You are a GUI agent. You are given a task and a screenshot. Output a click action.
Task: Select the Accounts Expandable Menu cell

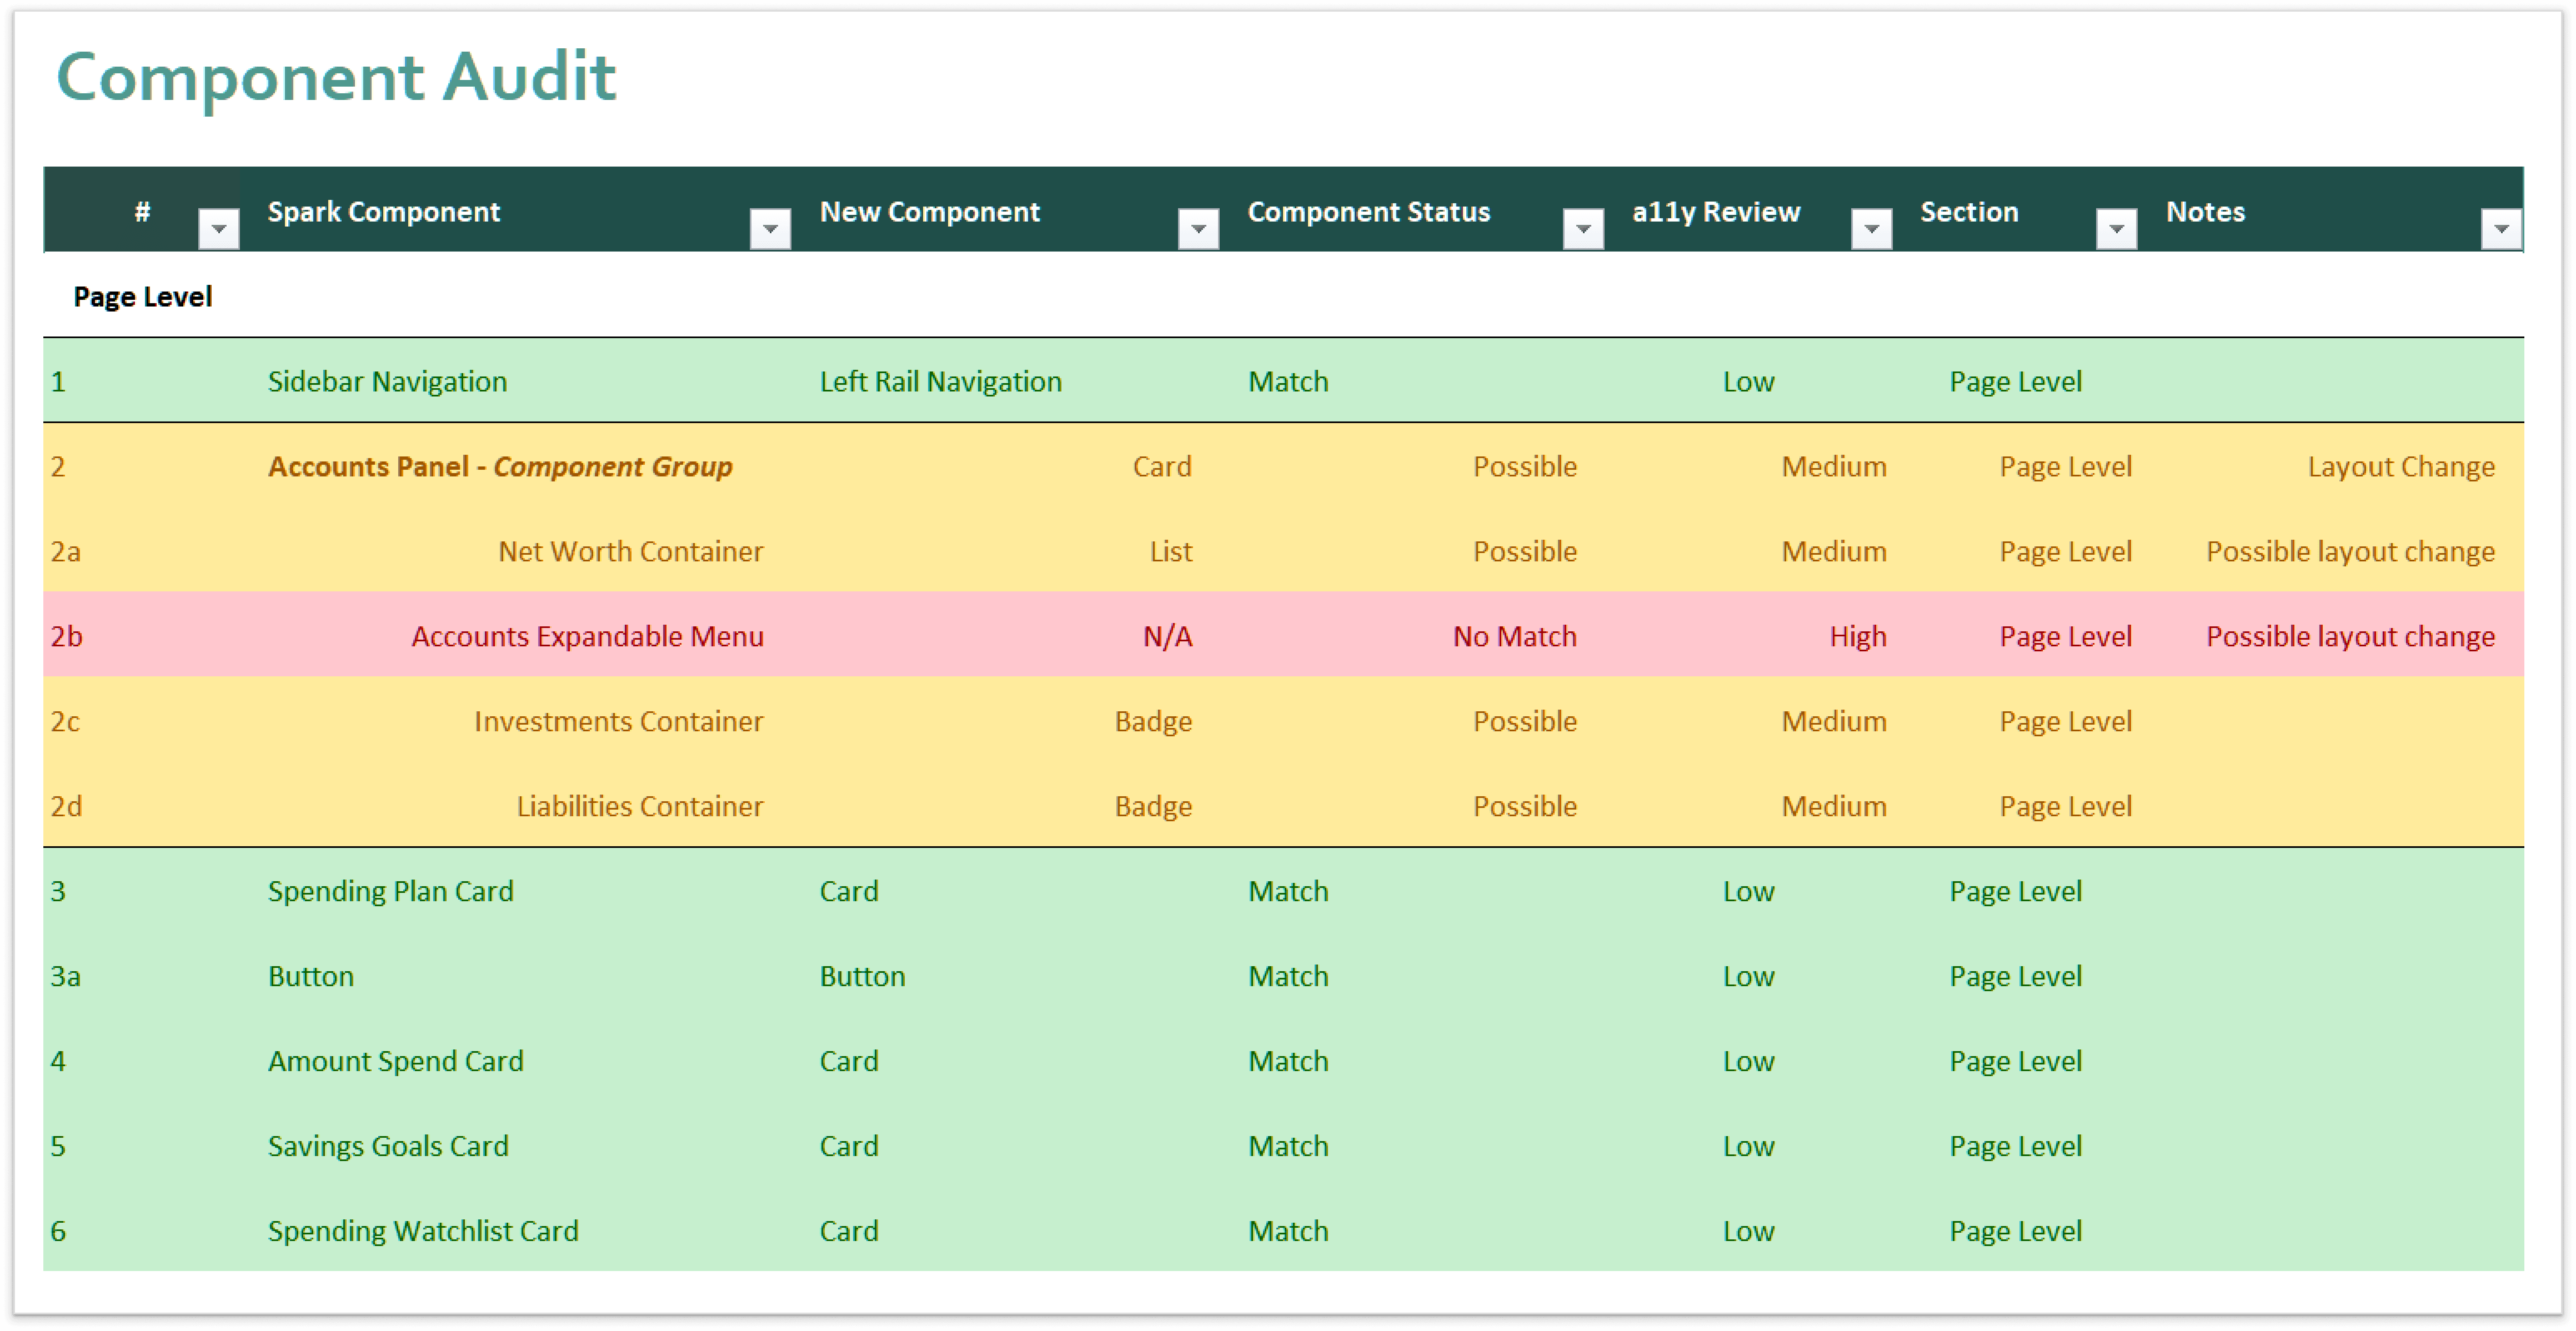point(588,637)
